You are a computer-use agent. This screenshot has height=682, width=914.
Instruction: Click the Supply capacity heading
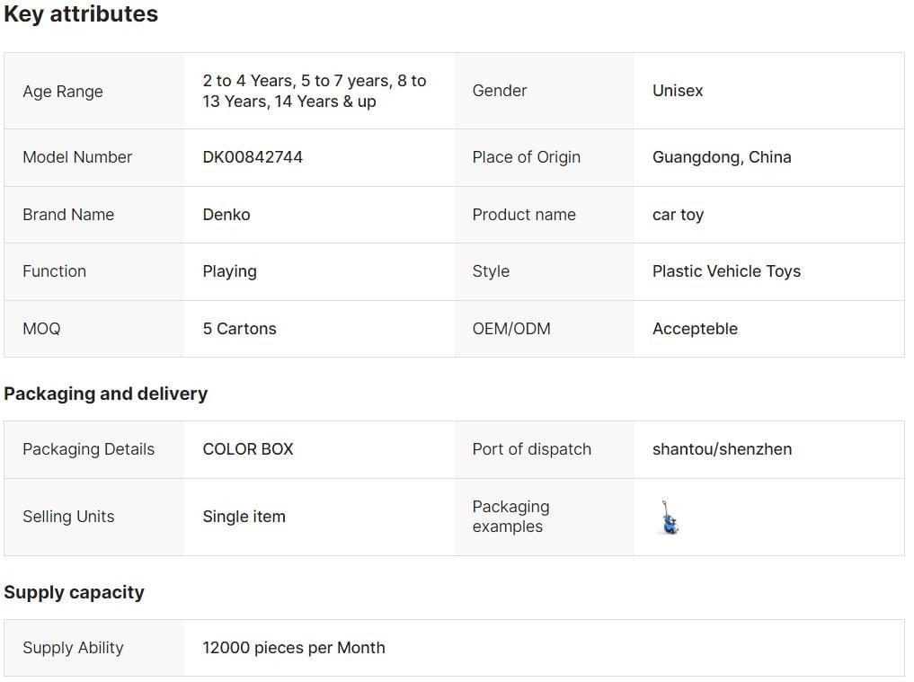click(x=74, y=592)
